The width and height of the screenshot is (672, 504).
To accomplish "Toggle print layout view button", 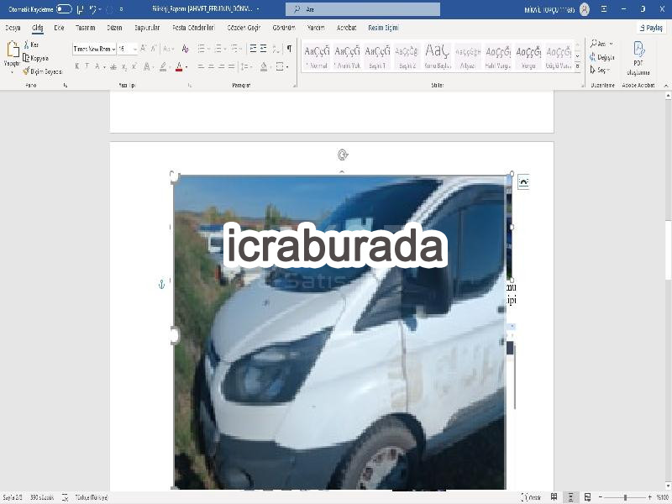I will tap(571, 497).
